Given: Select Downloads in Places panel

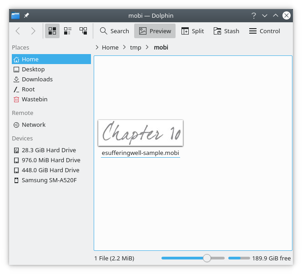Looking at the screenshot, I should [37, 79].
